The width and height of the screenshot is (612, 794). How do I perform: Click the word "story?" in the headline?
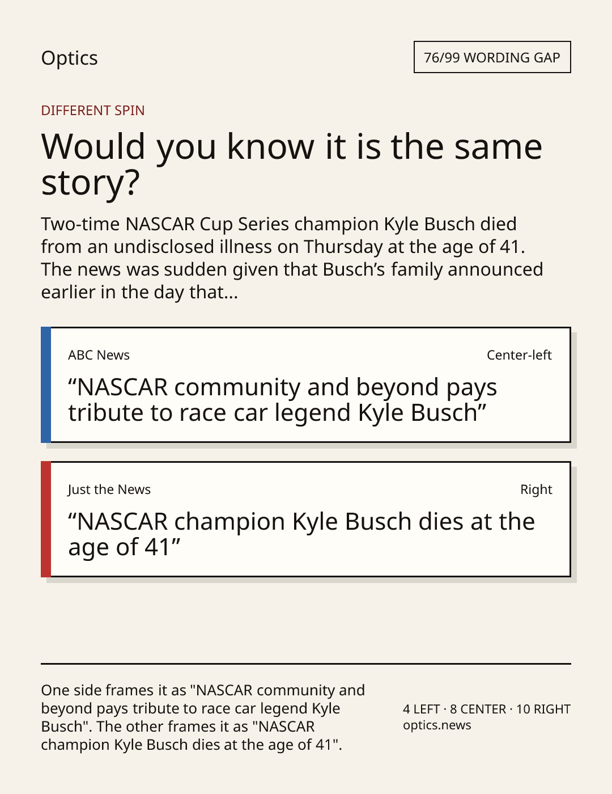point(90,183)
